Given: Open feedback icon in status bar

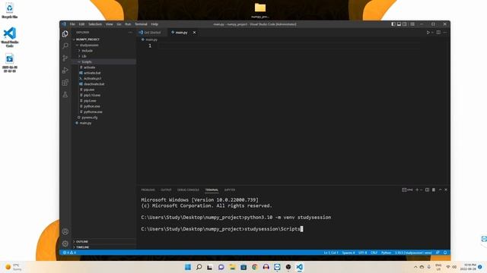Looking at the screenshot, I should (438, 253).
